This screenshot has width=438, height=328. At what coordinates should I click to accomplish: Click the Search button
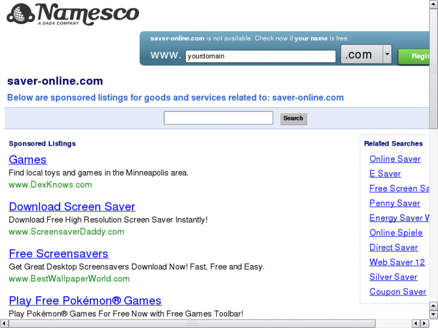tap(293, 119)
